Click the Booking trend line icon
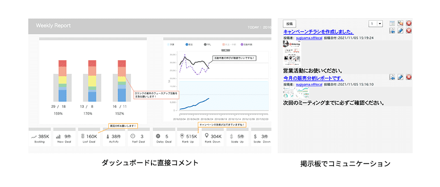 point(33,137)
